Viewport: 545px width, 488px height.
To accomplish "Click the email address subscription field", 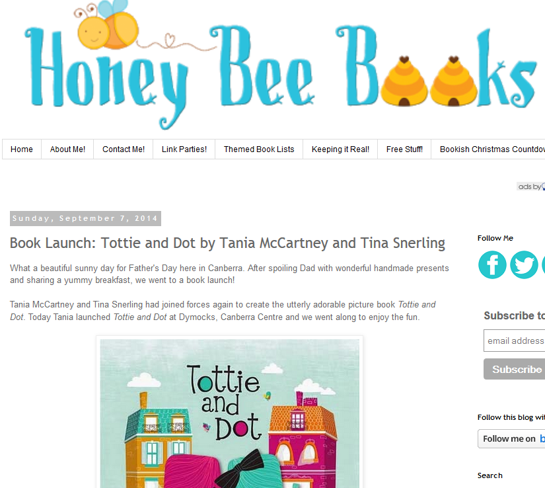I will [x=515, y=341].
